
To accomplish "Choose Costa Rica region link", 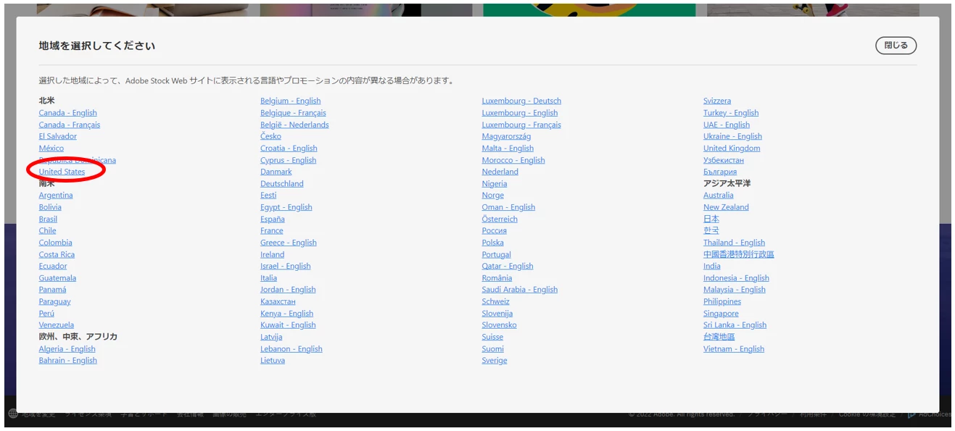I will click(57, 254).
